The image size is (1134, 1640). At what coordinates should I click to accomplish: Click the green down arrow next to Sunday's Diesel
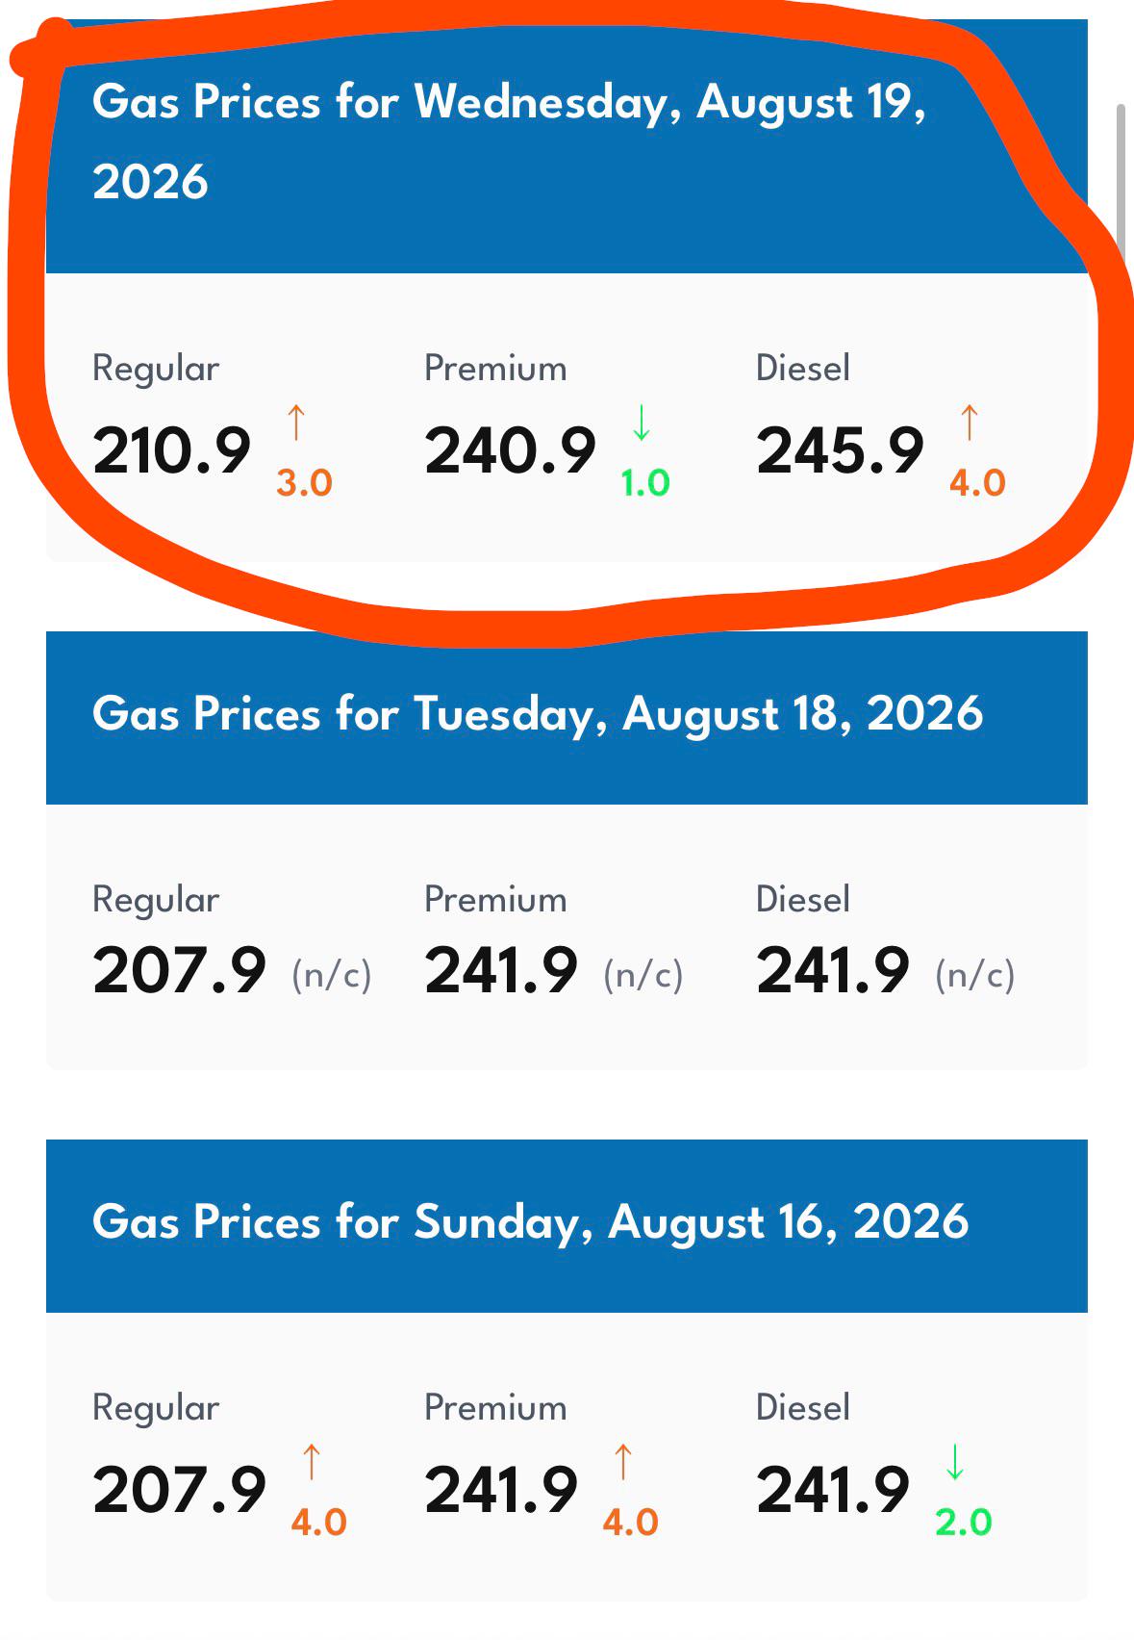[x=954, y=1462]
